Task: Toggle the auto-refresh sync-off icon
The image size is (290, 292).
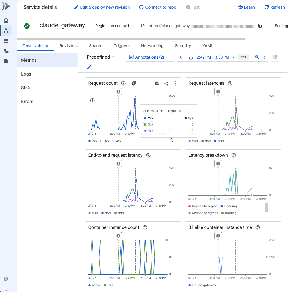Action: click(275, 57)
